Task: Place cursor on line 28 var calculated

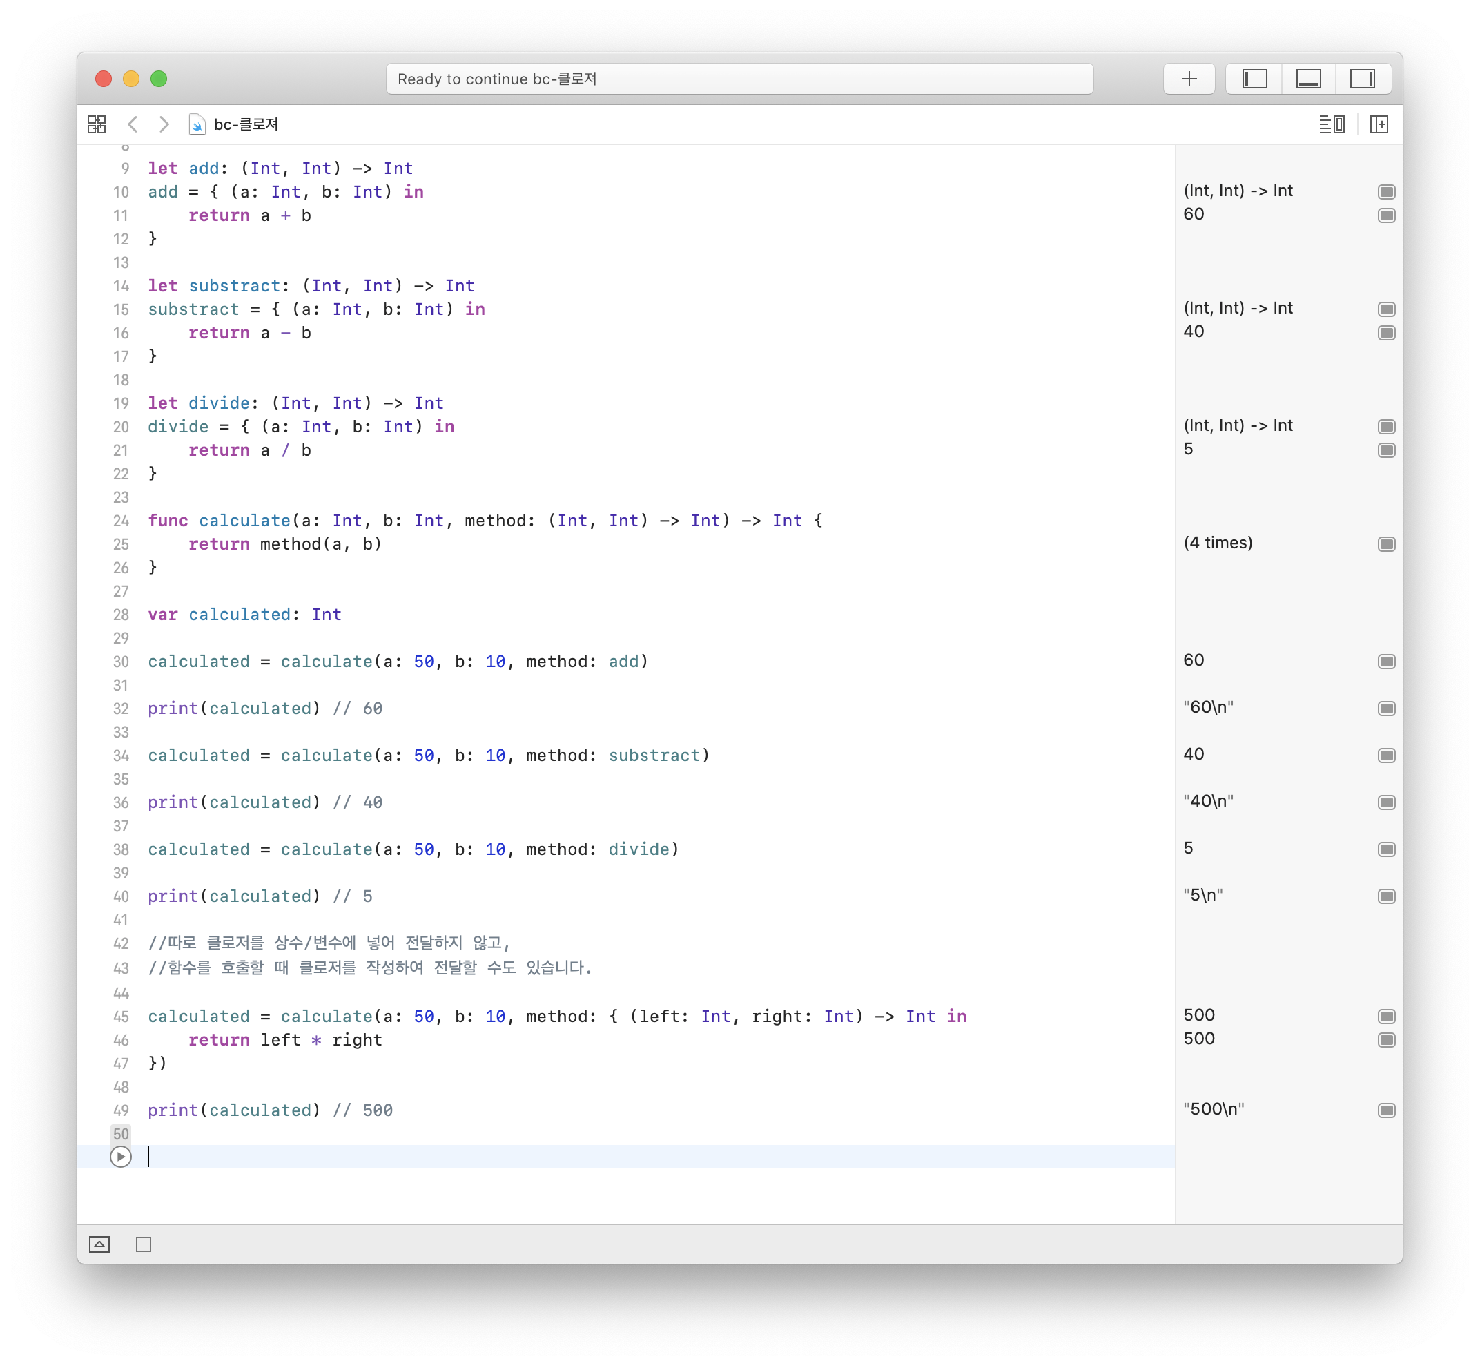Action: pos(240,615)
